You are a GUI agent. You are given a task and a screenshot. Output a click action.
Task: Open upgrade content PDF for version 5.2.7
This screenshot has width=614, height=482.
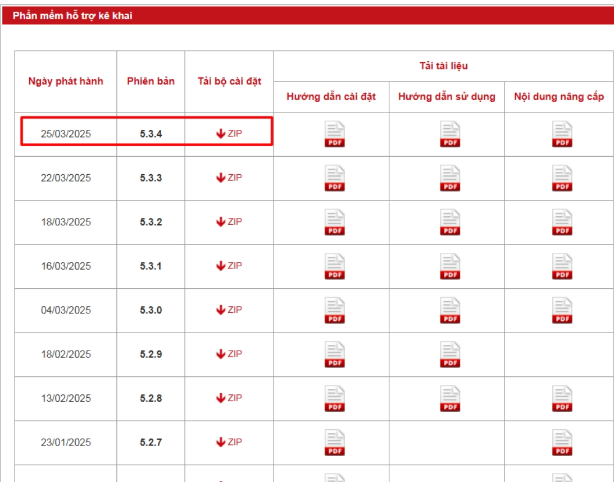pos(562,443)
